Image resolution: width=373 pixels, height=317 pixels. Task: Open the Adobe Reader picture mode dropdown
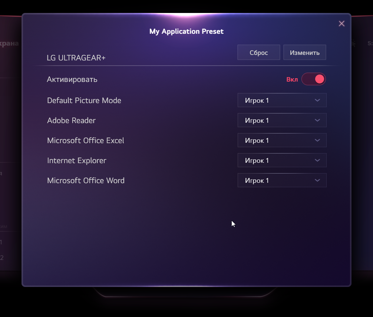(x=282, y=120)
